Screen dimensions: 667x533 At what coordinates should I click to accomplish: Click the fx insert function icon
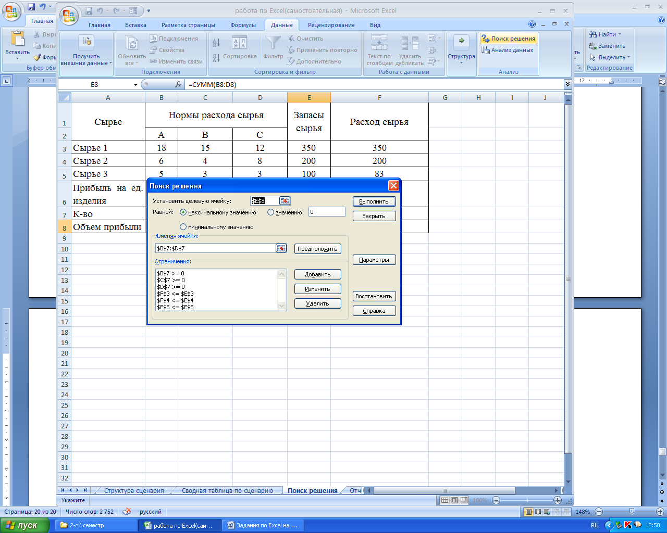(178, 84)
